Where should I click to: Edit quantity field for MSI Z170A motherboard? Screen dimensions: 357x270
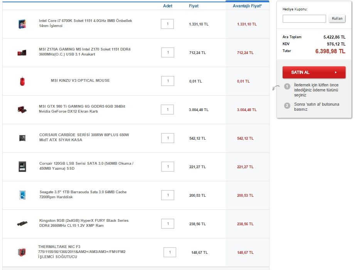click(x=168, y=52)
